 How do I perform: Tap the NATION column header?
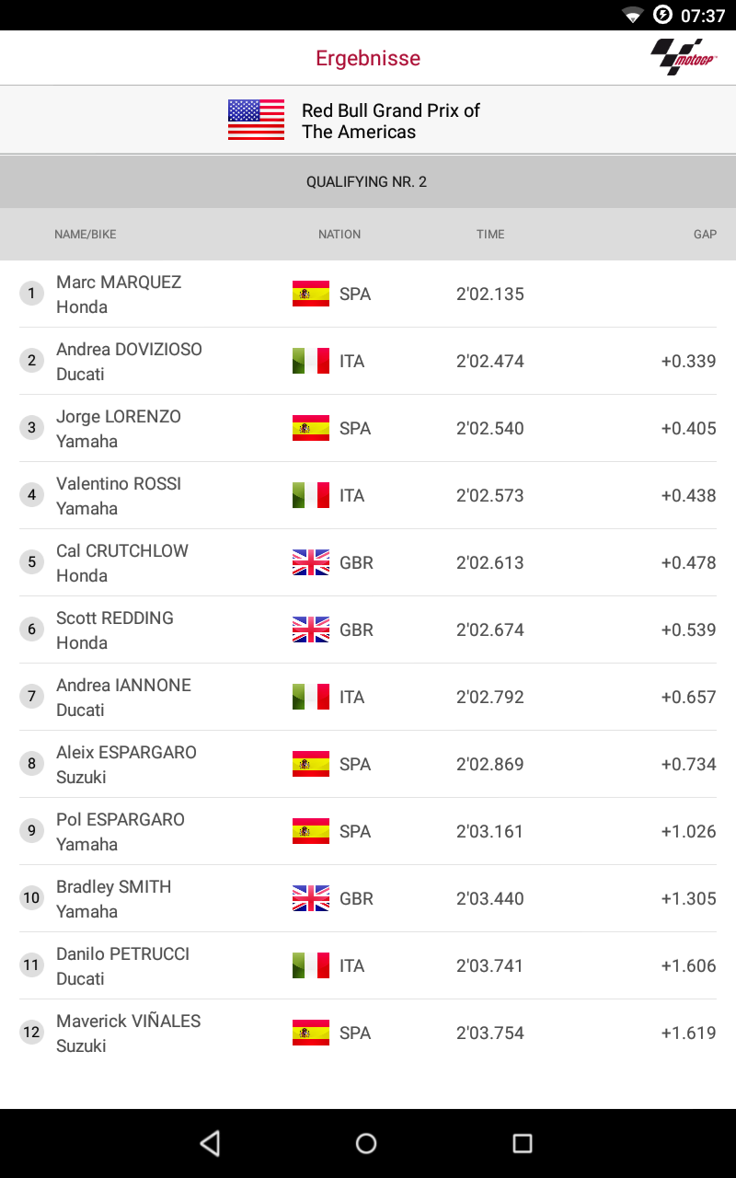pyautogui.click(x=339, y=235)
